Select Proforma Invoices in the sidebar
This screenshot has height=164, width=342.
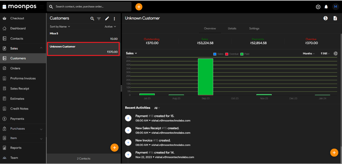coord(23,78)
